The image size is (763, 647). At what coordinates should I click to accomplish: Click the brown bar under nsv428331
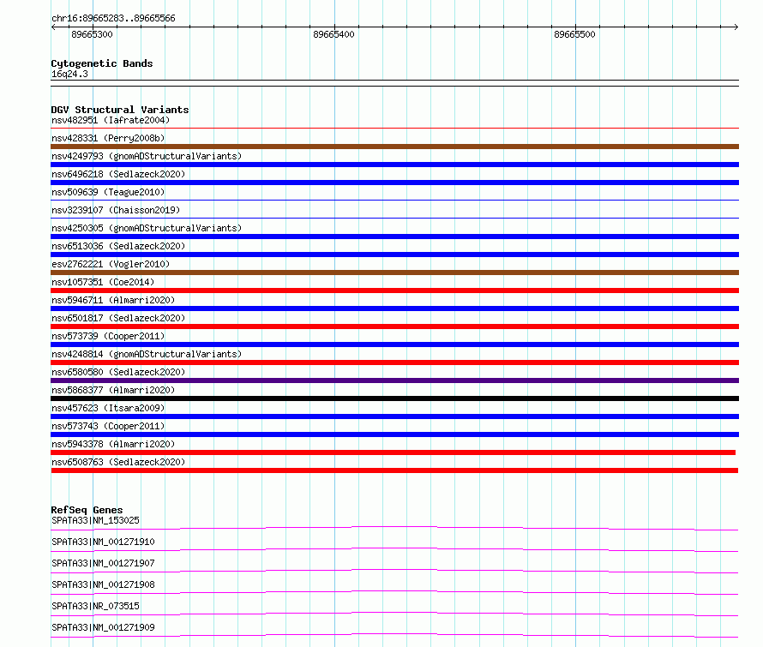(394, 147)
